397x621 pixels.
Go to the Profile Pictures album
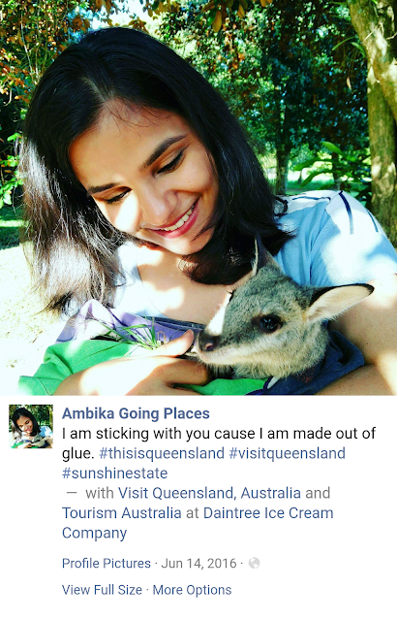(107, 563)
